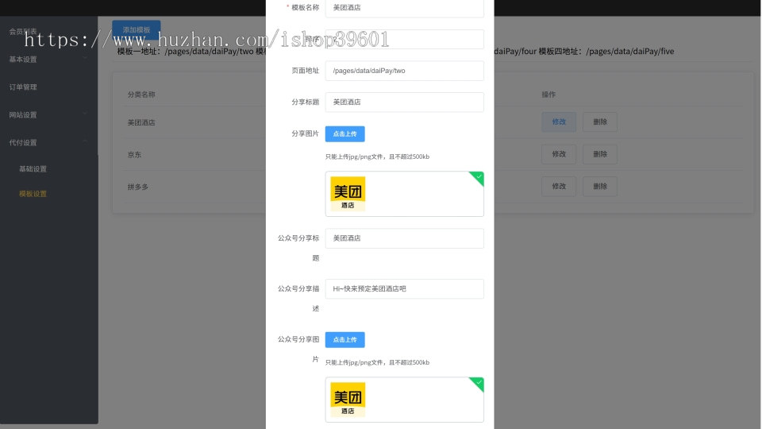Image resolution: width=762 pixels, height=429 pixels.
Task: Click 删除 button for 京东 row
Action: 600,153
